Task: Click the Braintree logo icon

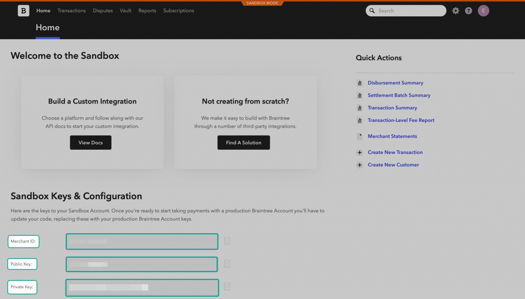Action: point(23,11)
